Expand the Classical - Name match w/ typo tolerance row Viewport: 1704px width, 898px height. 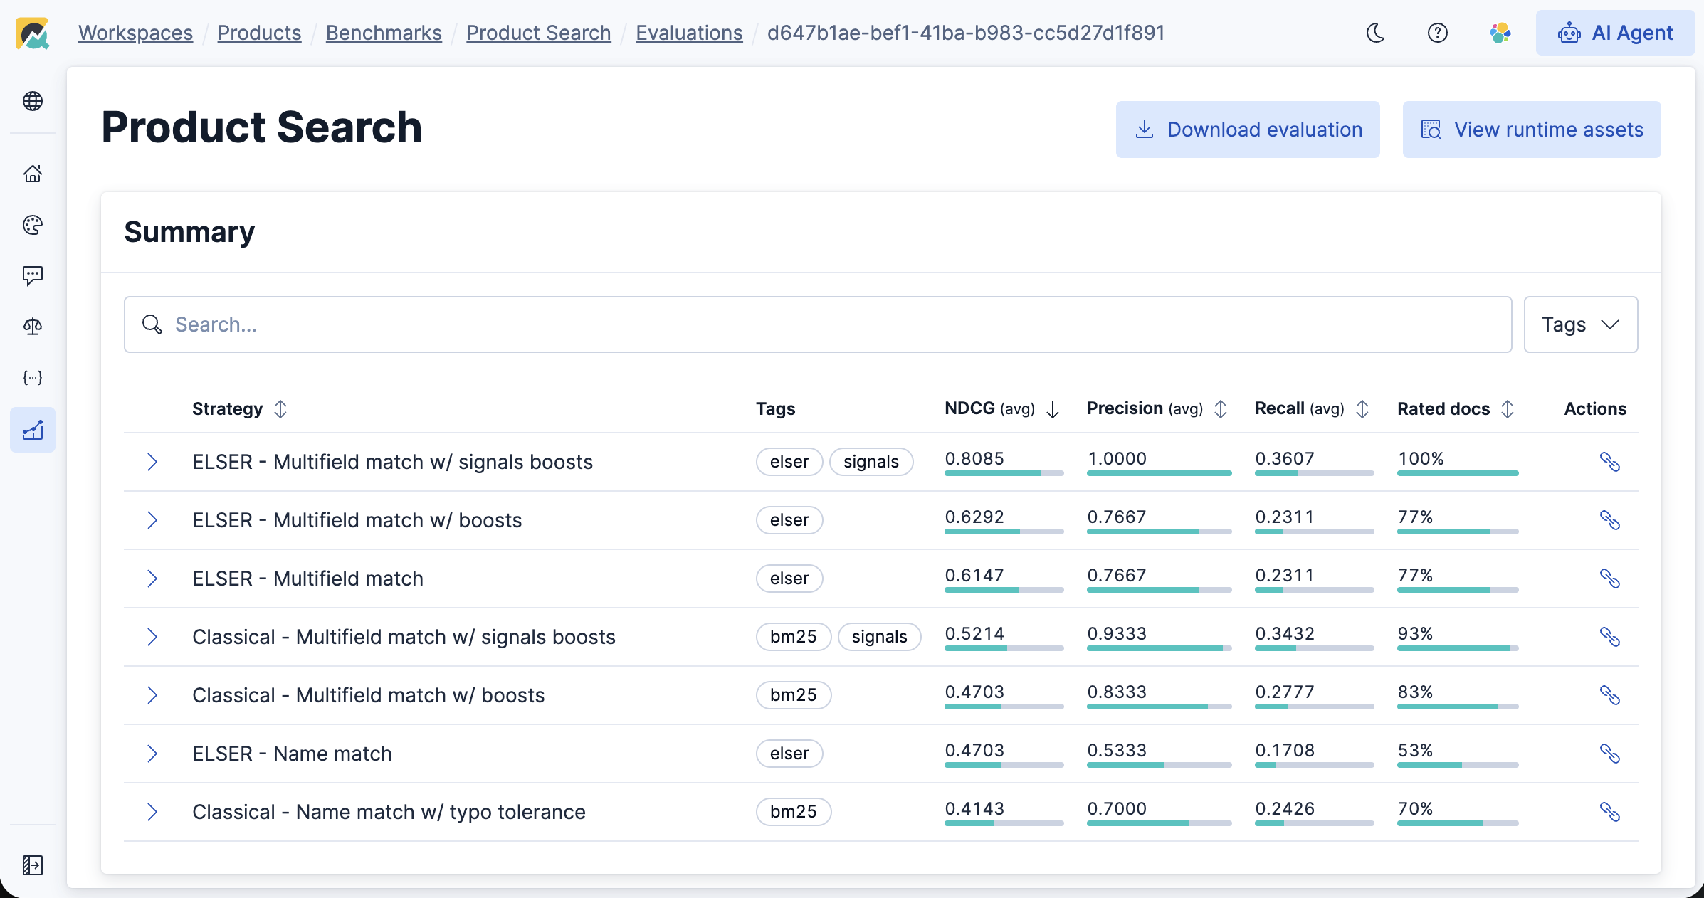[x=152, y=812]
